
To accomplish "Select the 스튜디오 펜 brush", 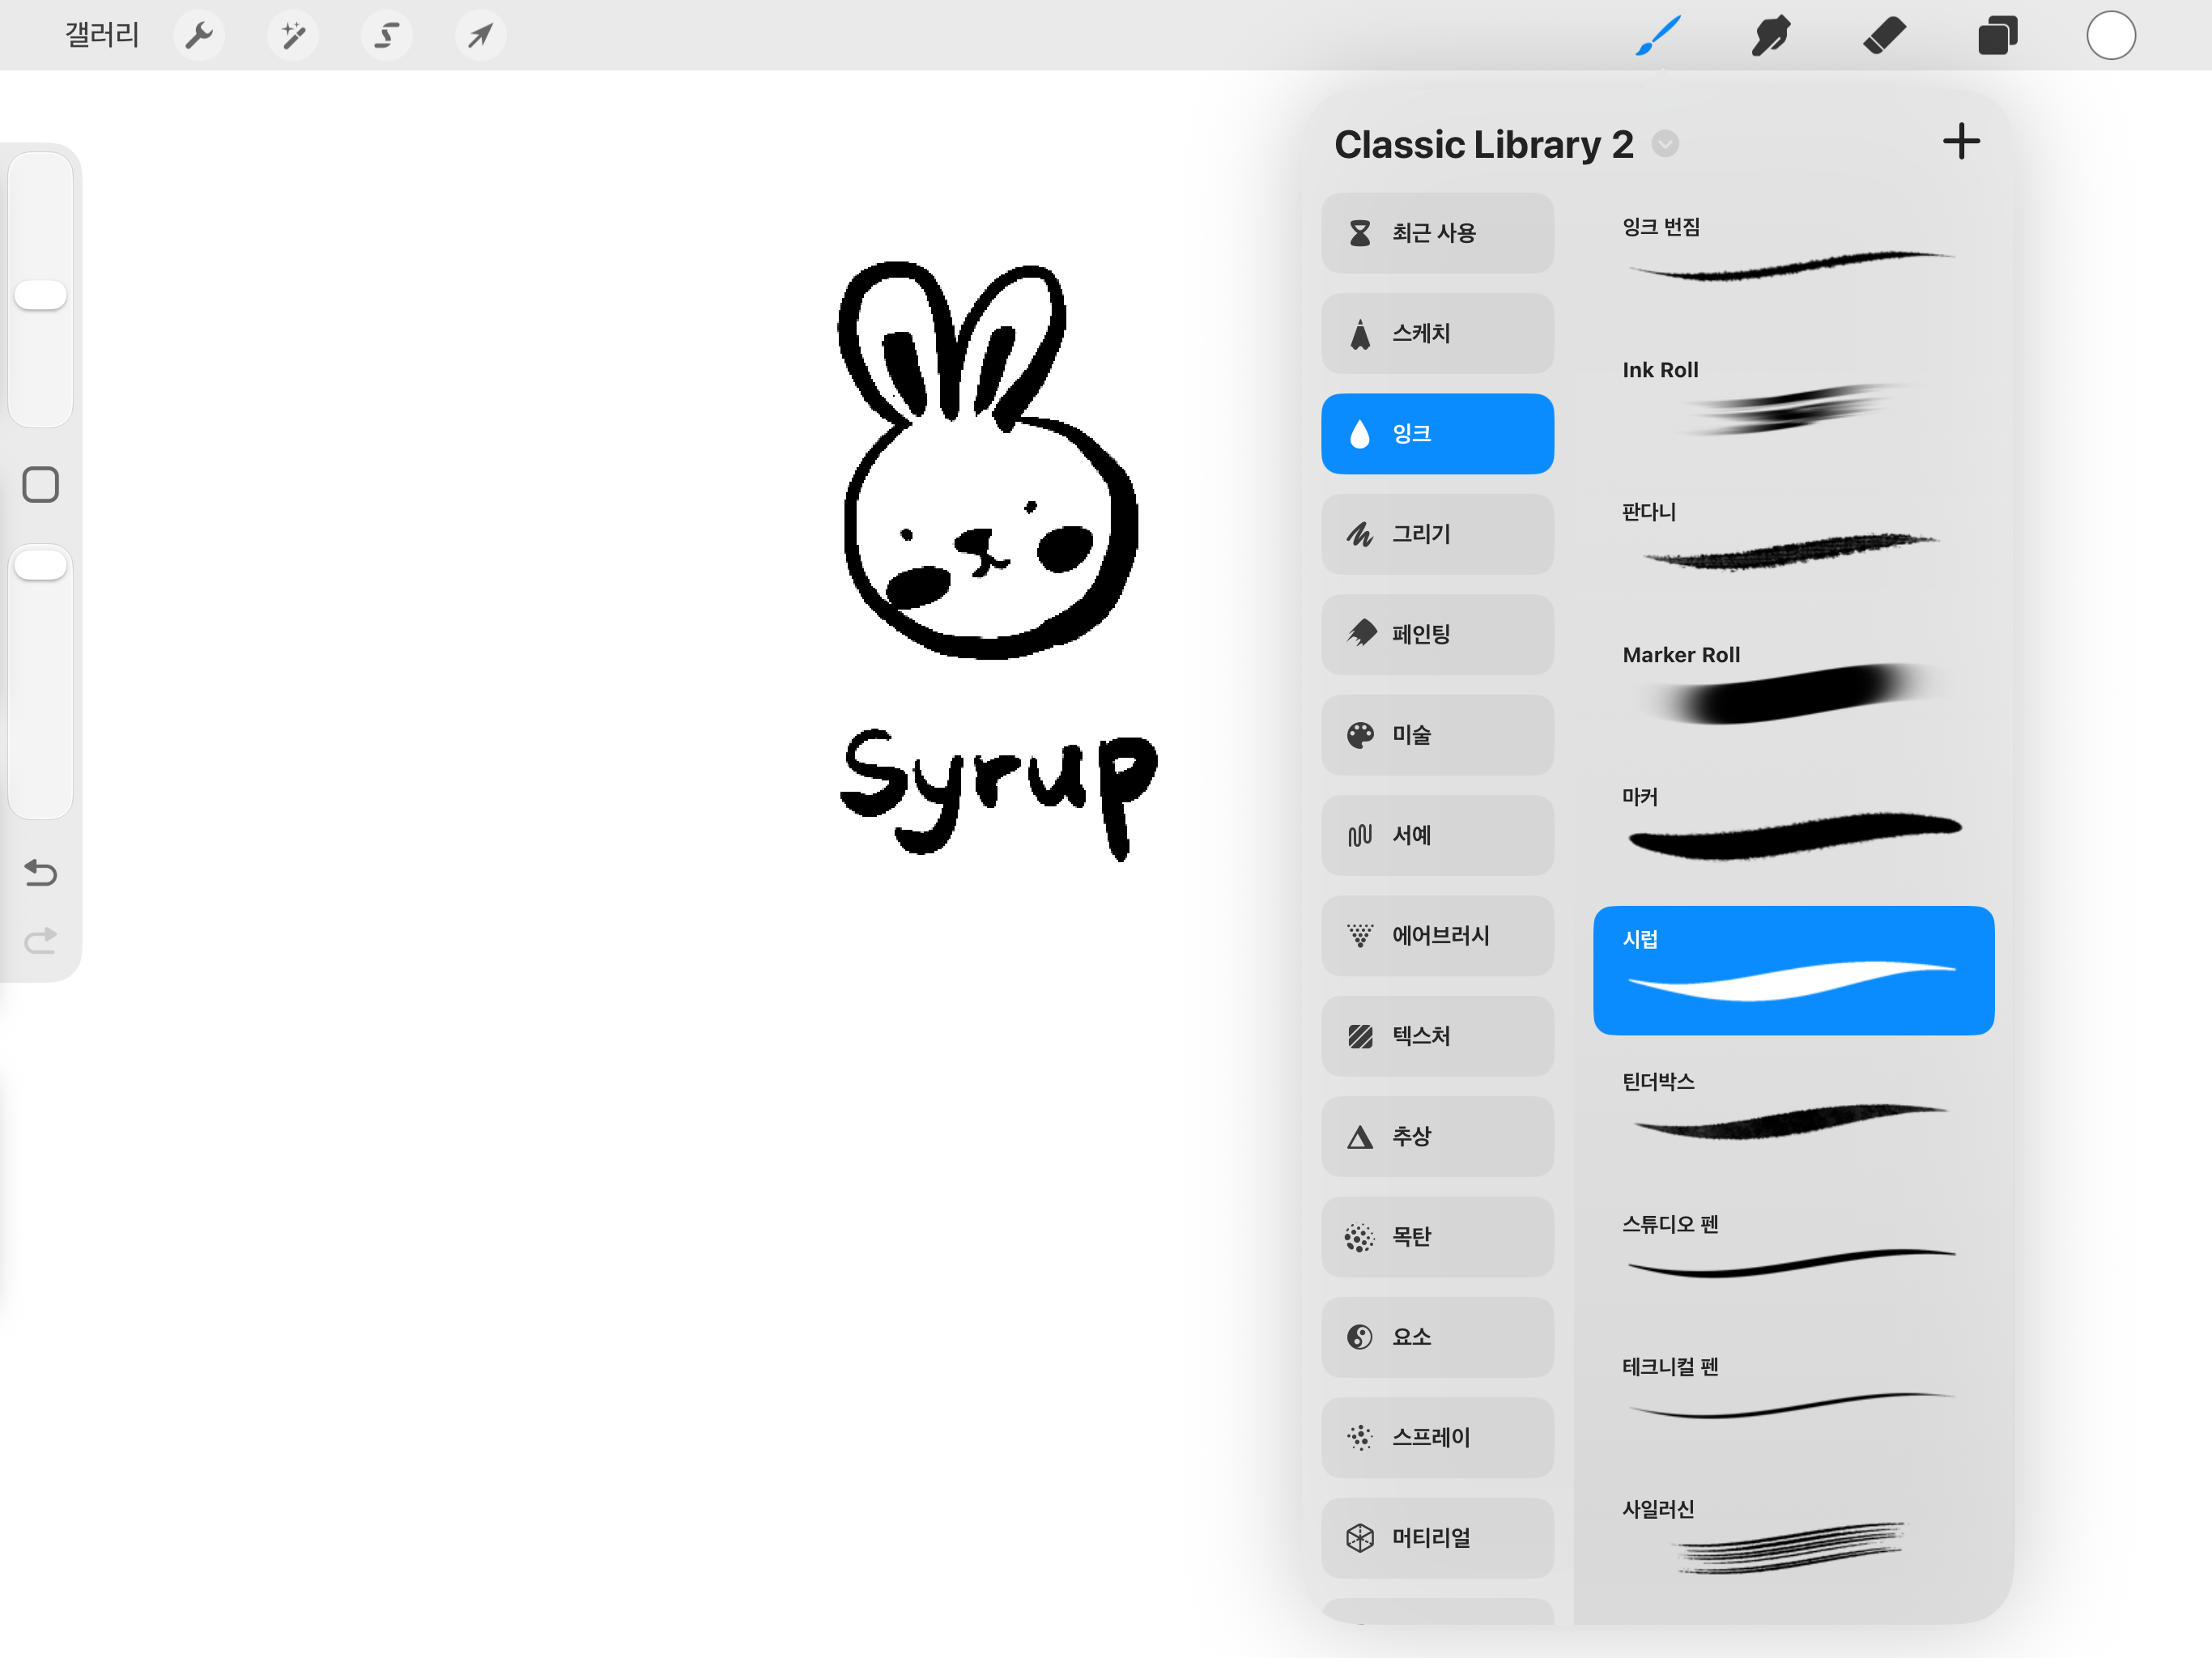I will (x=1792, y=1246).
